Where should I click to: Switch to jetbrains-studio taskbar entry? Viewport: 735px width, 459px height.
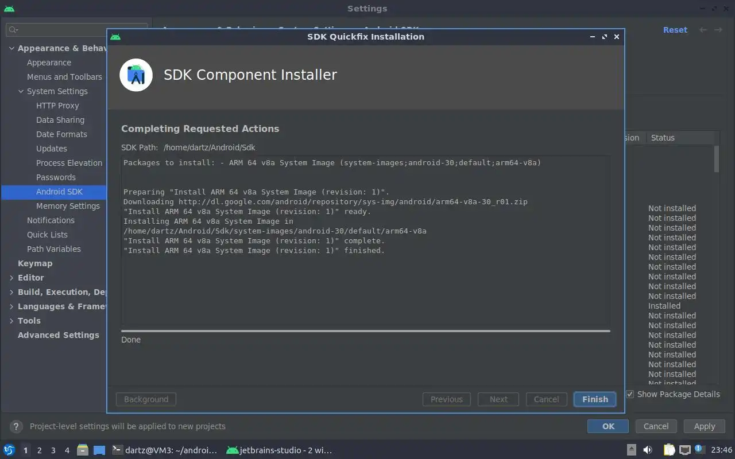280,450
